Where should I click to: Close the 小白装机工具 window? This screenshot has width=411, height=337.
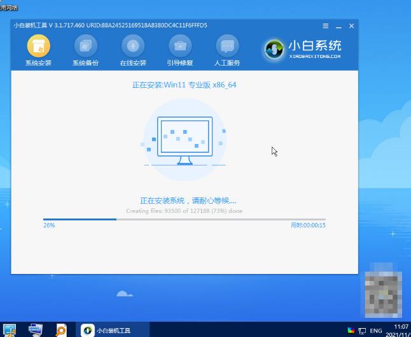350,26
